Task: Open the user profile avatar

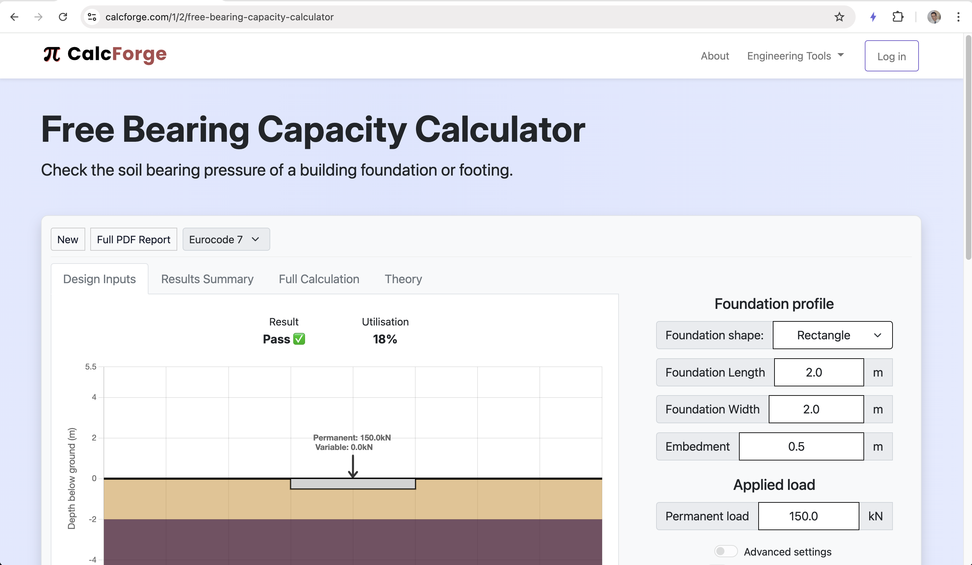Action: 934,17
